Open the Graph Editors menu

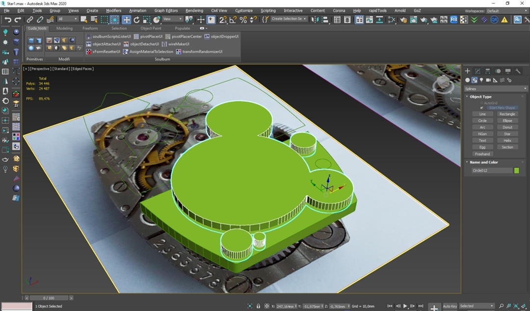(x=166, y=10)
